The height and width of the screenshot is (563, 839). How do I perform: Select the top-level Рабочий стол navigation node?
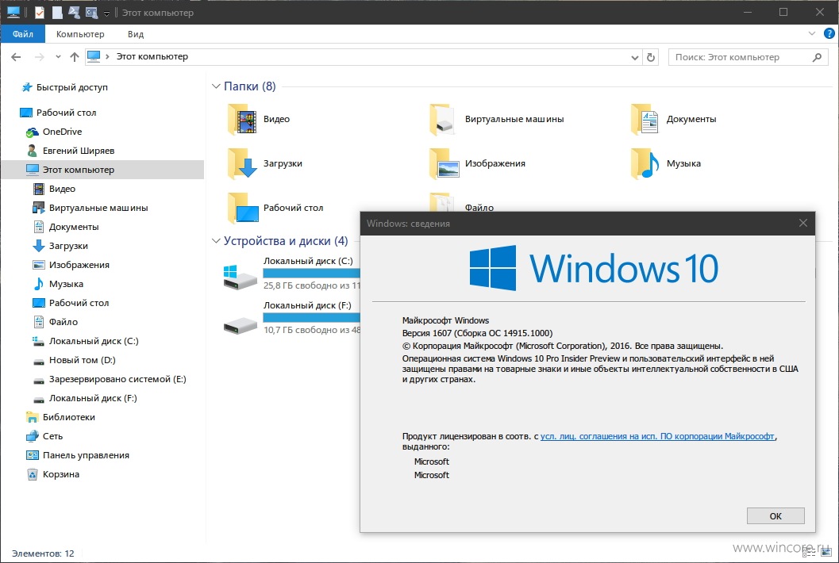(x=66, y=113)
